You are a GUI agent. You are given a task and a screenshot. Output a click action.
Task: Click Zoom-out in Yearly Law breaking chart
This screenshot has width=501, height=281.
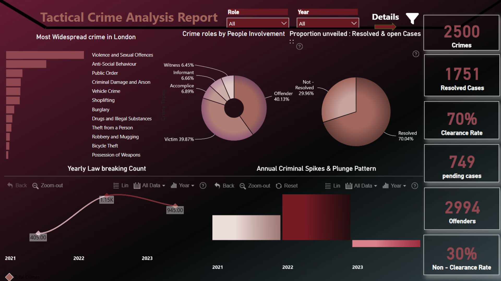click(x=48, y=186)
